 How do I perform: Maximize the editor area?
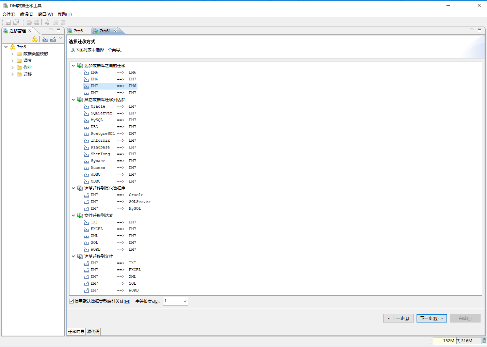[480, 30]
